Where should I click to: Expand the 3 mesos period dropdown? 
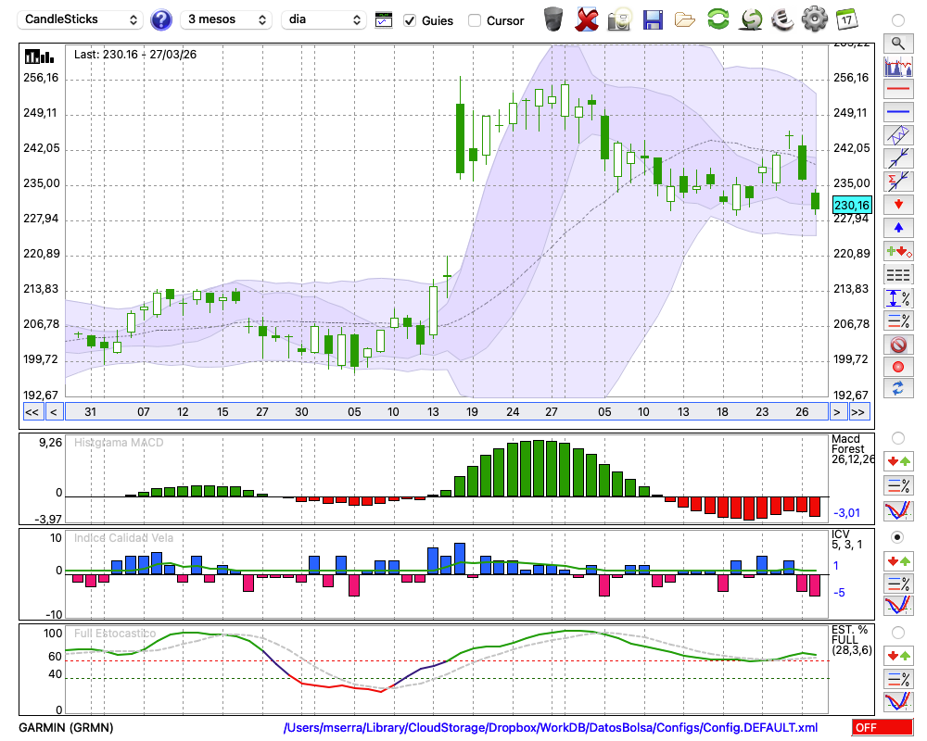click(226, 19)
